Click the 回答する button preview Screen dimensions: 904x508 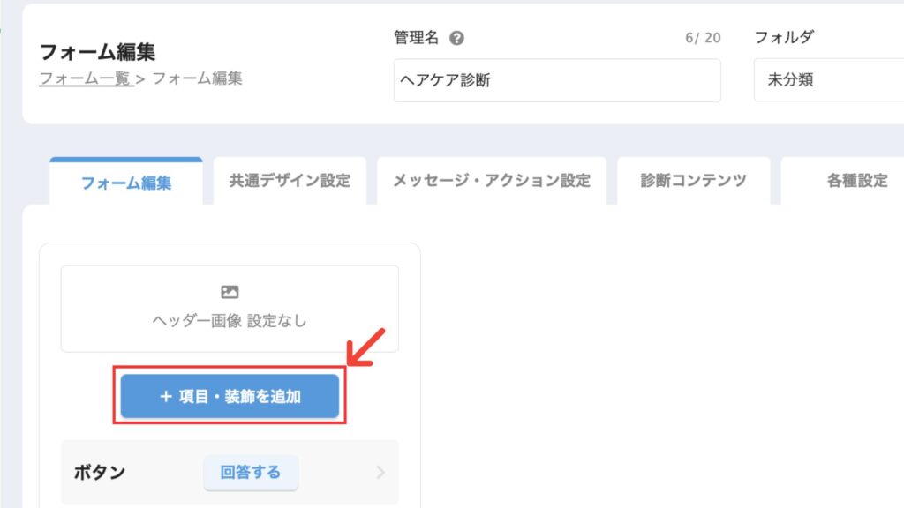pyautogui.click(x=250, y=473)
